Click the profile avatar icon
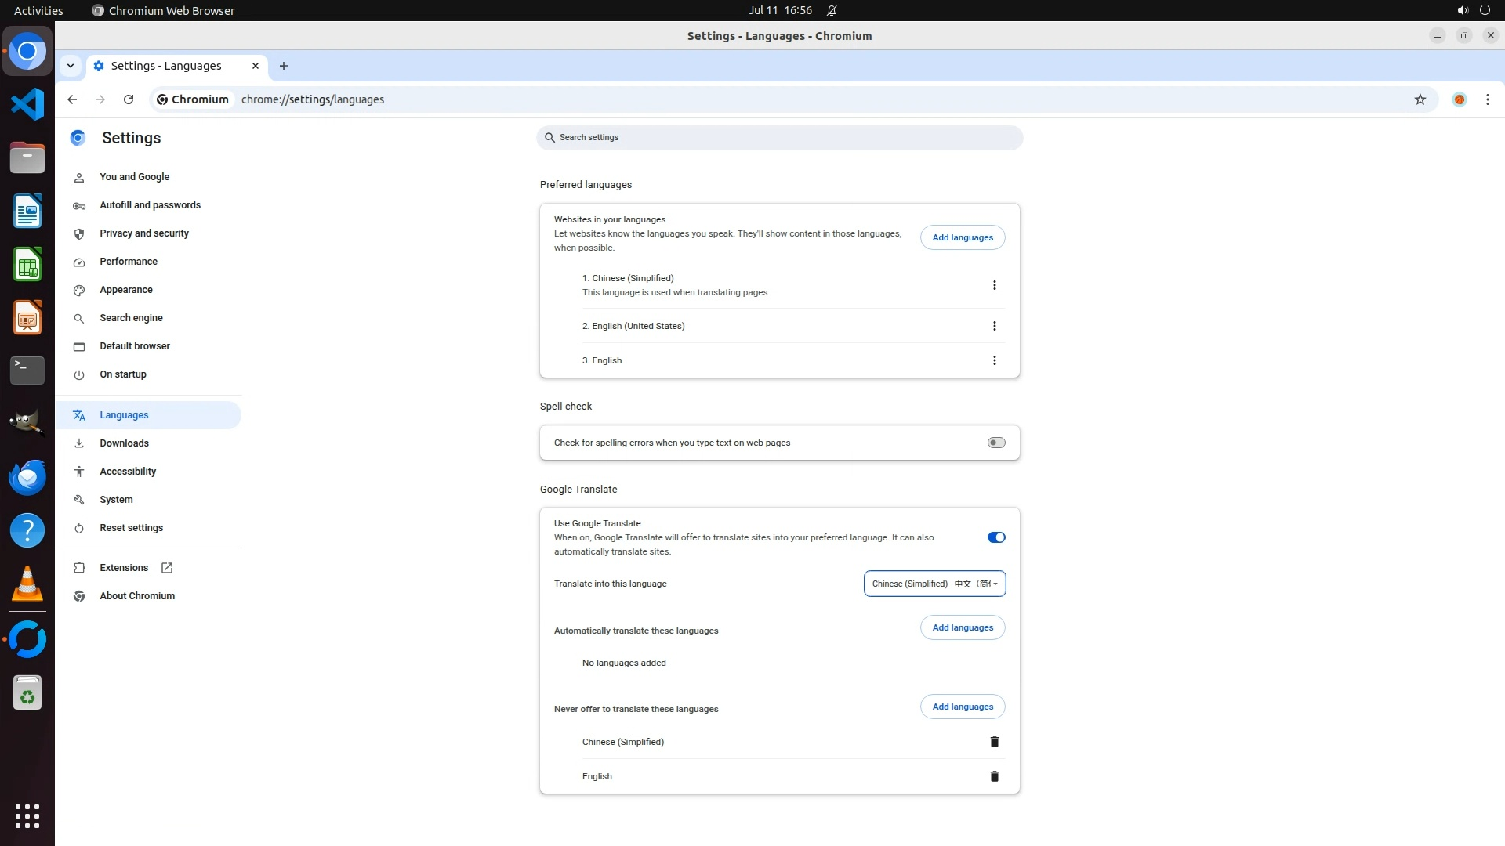Screen dimensions: 1505x846 (1459, 99)
